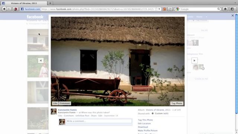
Task: Bookmark this page with the star icon
Action: point(156,9)
